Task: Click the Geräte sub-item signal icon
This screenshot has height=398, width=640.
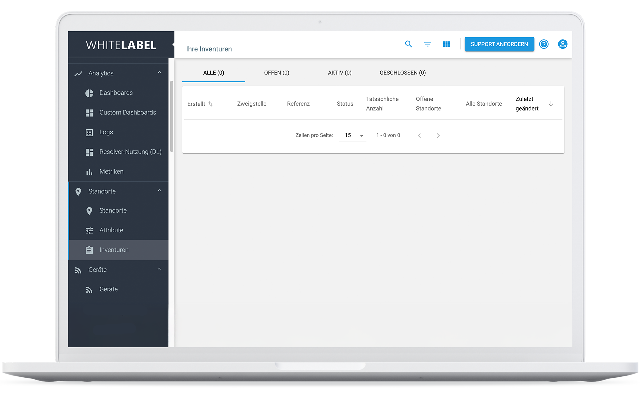Action: [89, 290]
